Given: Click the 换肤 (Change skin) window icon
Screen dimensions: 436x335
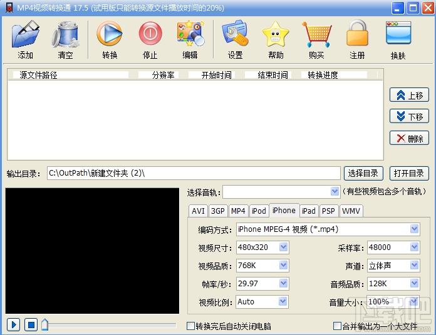Looking at the screenshot, I should tap(398, 33).
